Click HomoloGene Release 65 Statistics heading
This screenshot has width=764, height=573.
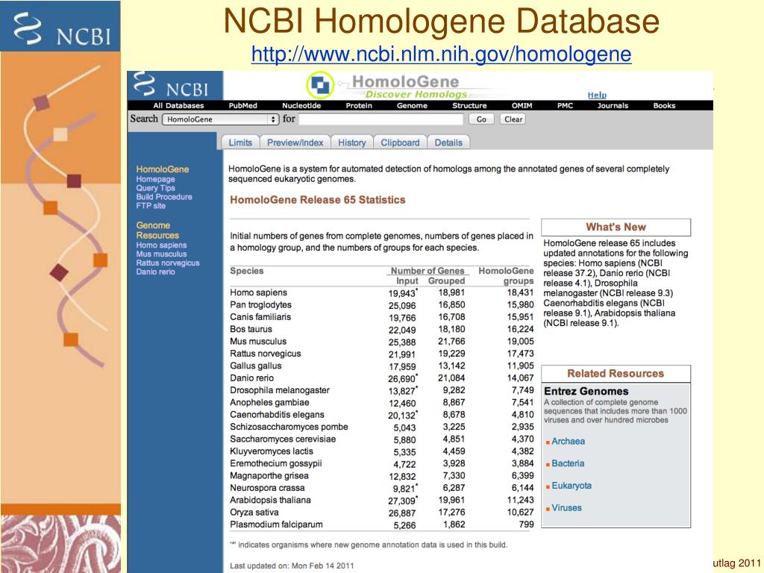(318, 200)
